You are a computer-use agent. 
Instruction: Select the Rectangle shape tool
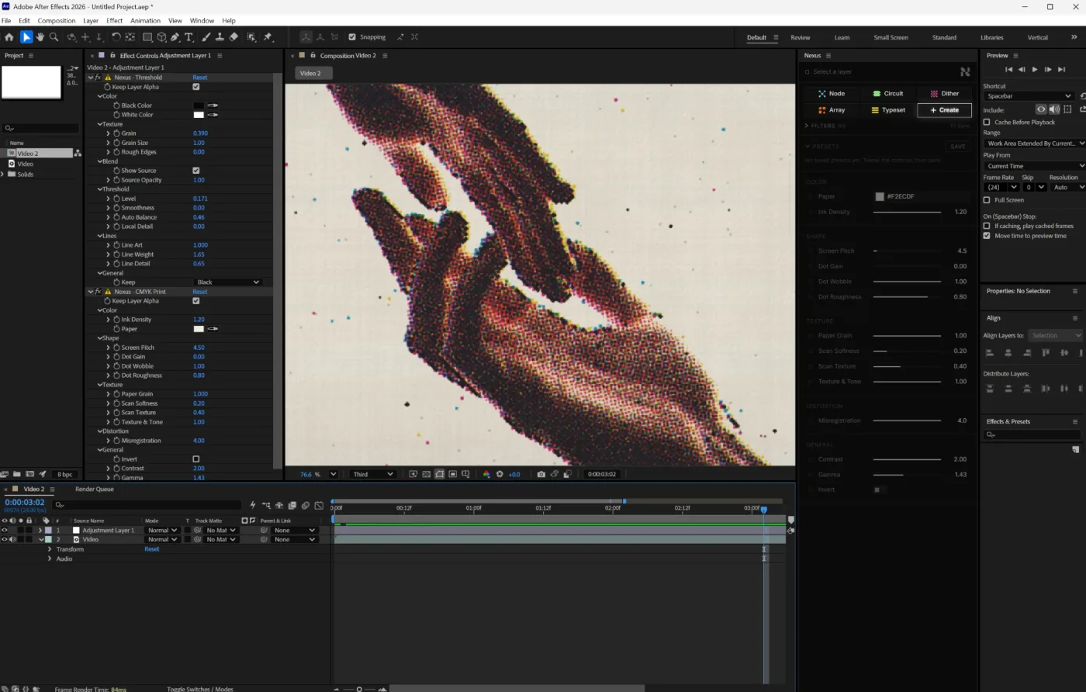(147, 36)
